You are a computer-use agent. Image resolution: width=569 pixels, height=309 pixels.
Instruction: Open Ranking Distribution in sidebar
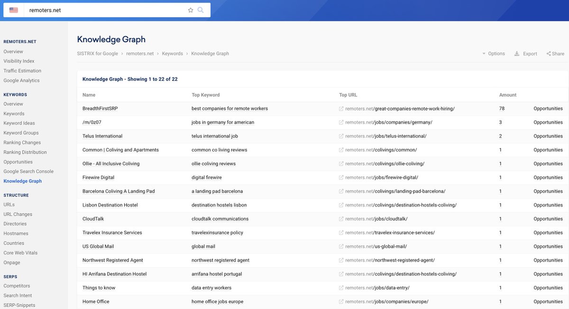pos(25,152)
